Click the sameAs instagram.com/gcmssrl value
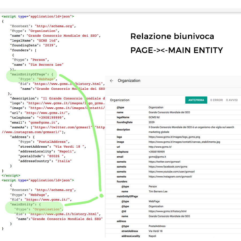This screenshot has width=241, height=241. click(170, 177)
